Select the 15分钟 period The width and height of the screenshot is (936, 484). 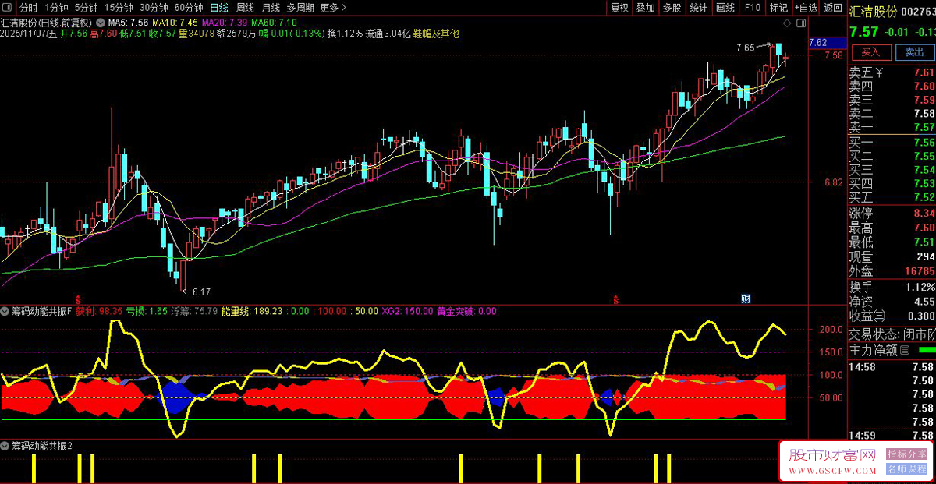coord(119,8)
